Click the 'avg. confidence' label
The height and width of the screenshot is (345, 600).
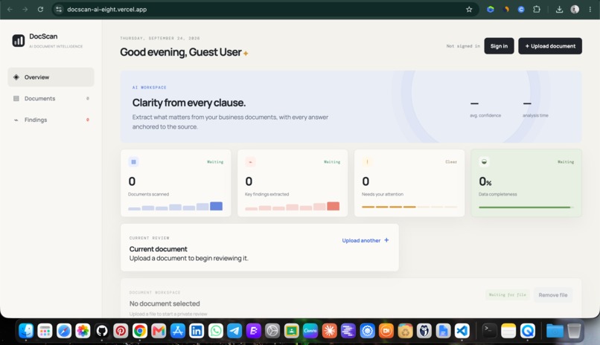485,115
